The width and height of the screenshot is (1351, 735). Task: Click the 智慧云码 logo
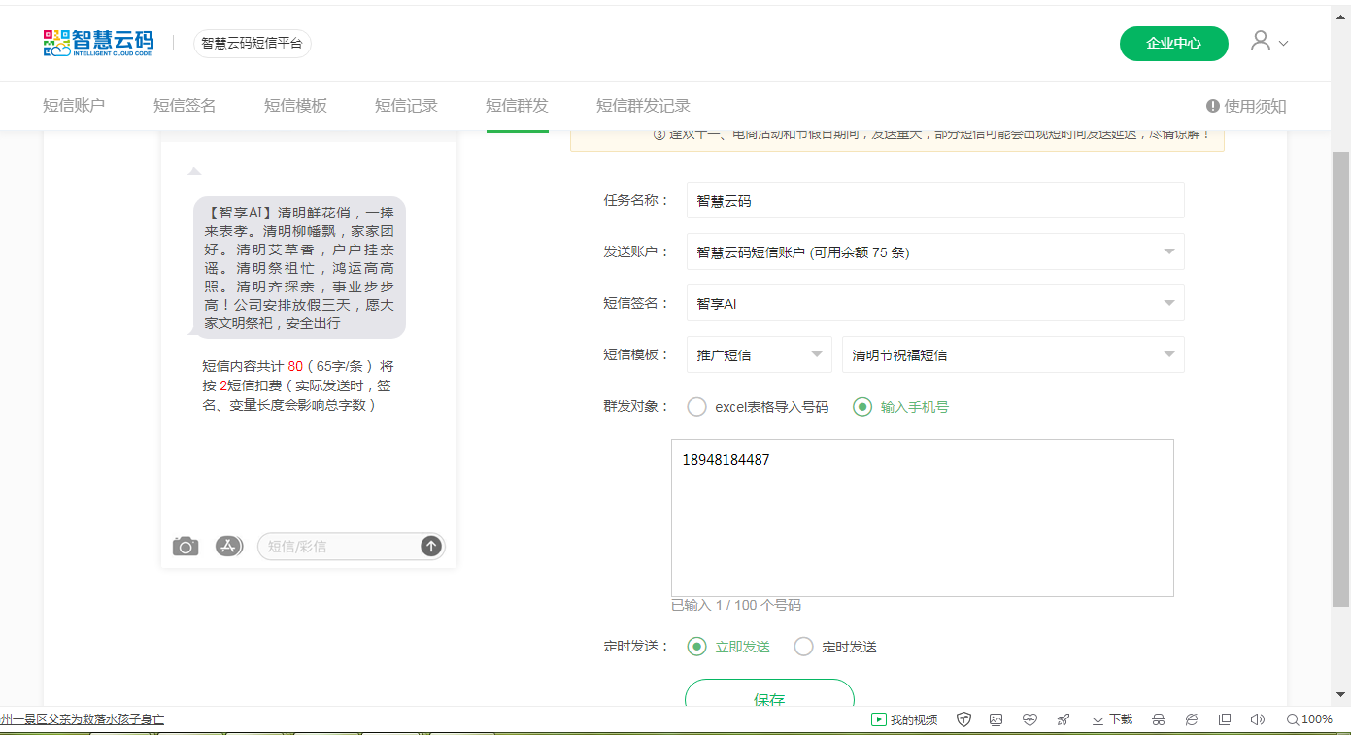coord(99,44)
